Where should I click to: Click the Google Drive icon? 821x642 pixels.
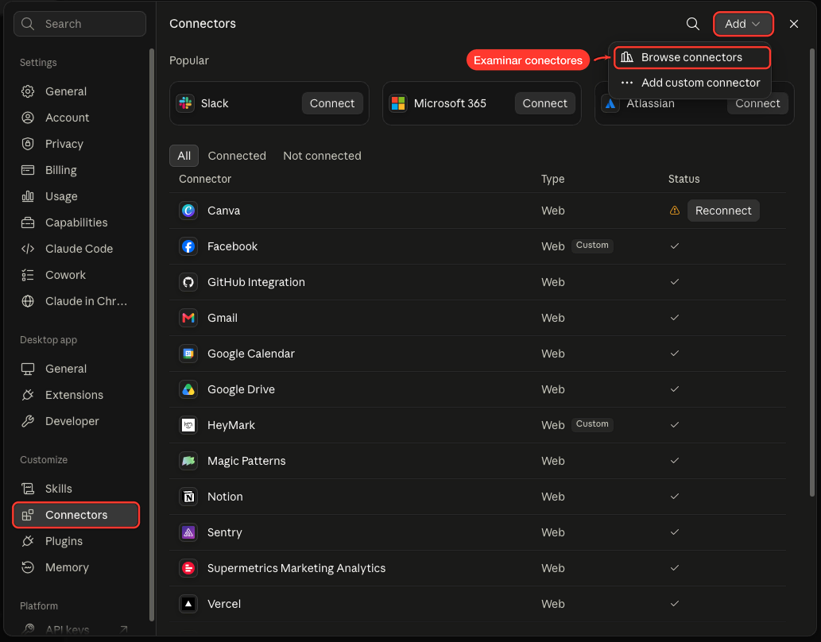click(x=188, y=389)
